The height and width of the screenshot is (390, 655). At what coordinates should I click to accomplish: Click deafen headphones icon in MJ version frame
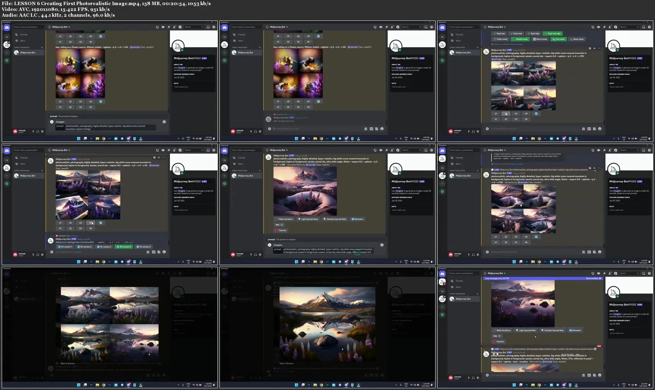click(38, 255)
